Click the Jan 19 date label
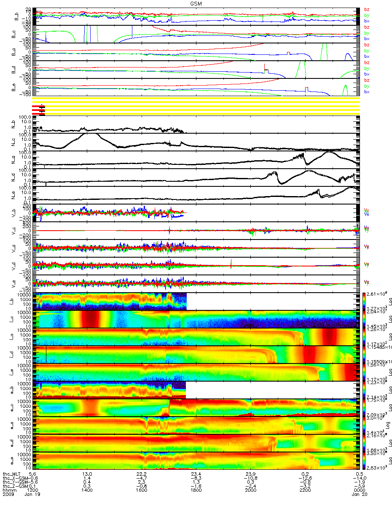 33,494
